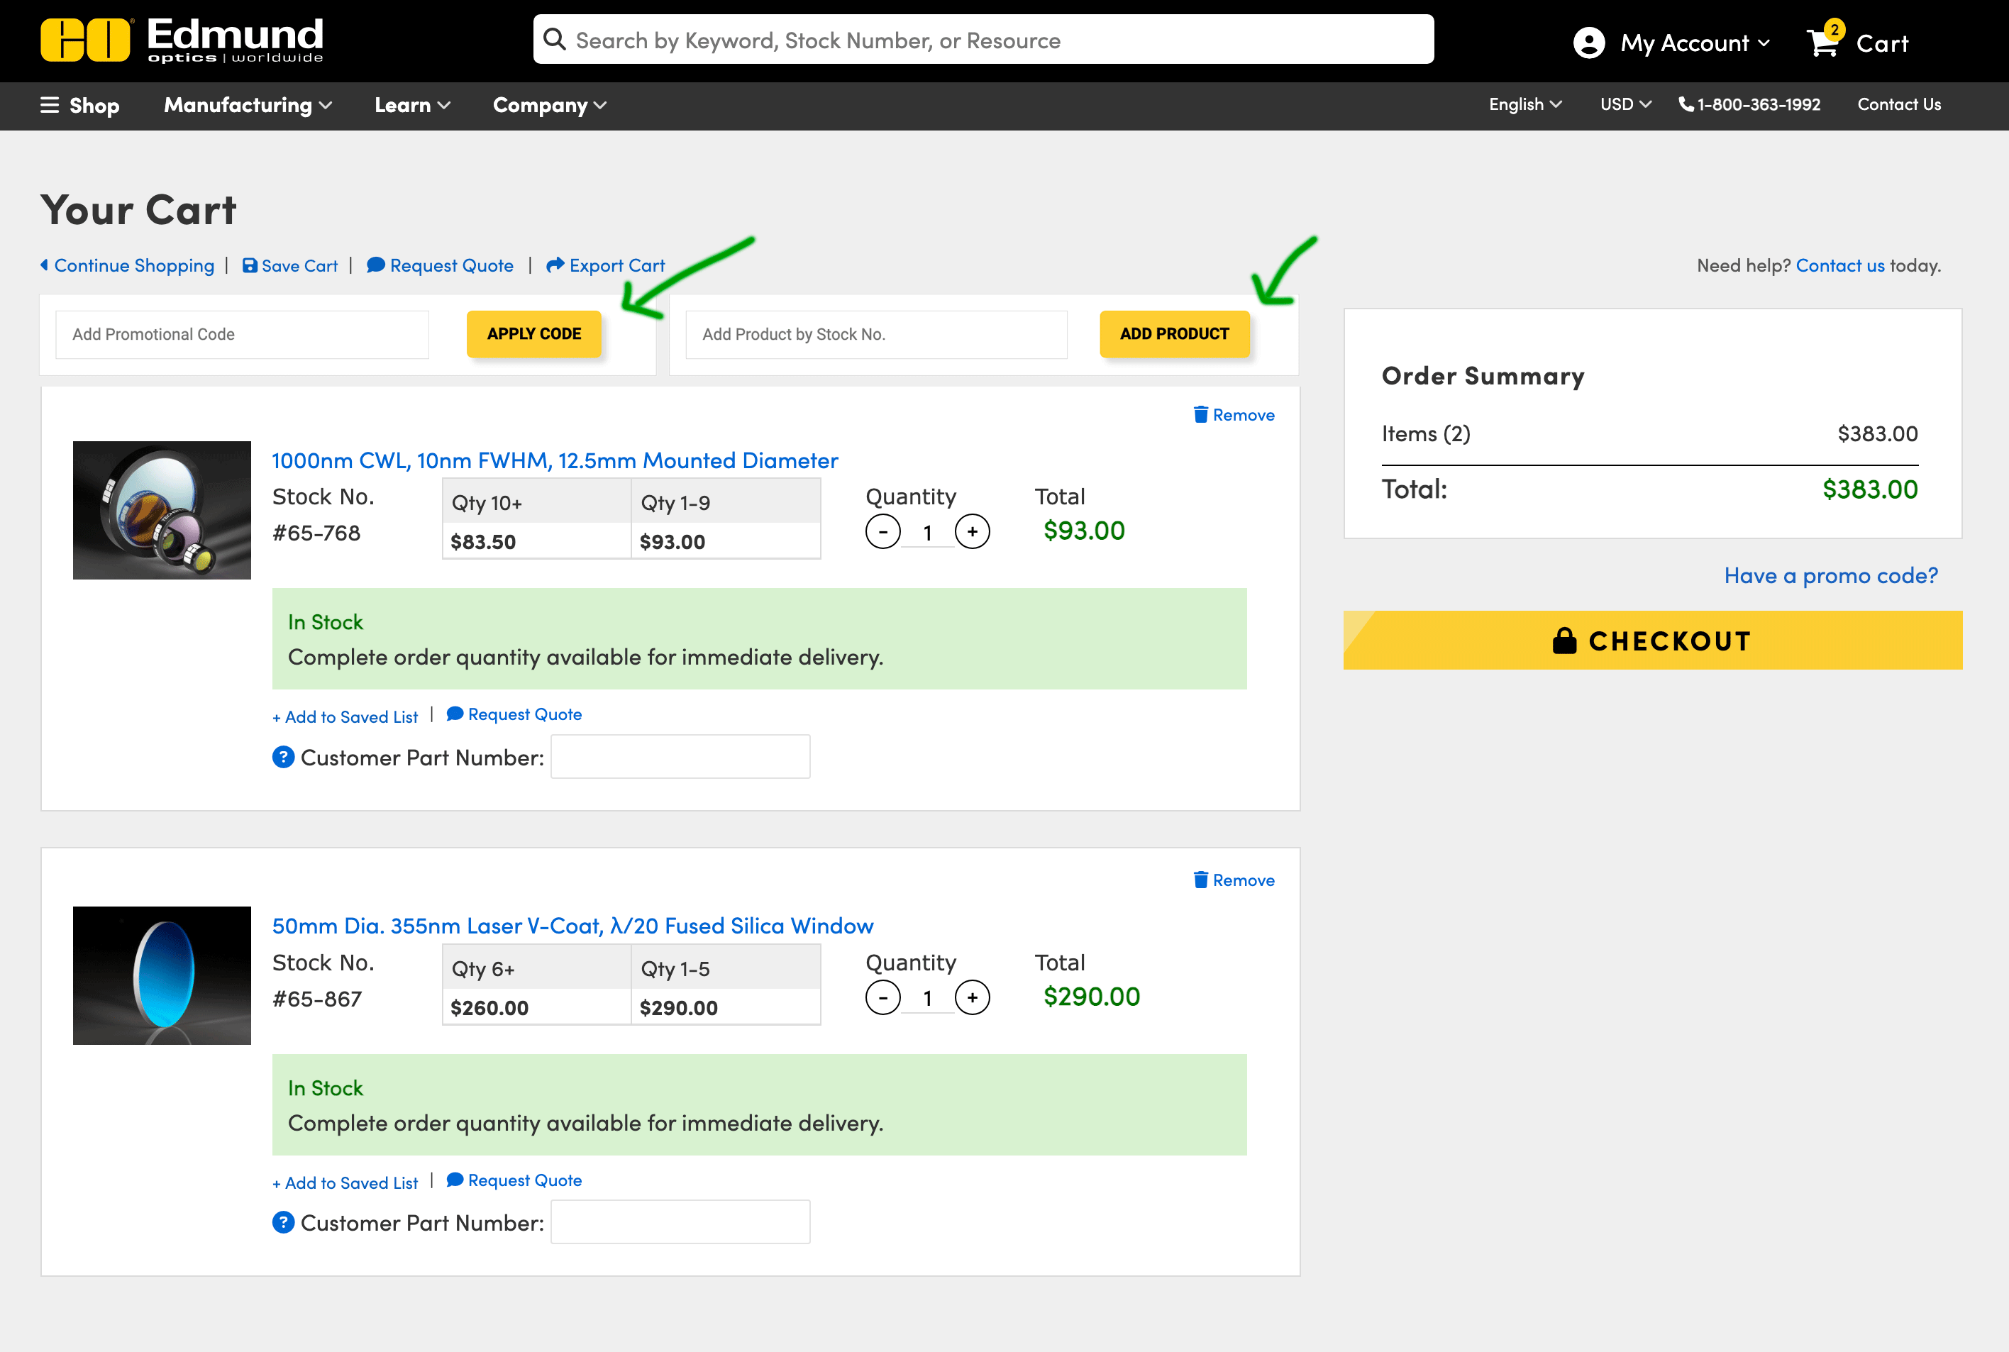This screenshot has width=2009, height=1352.
Task: Click the Export Cart arrow icon
Action: click(555, 265)
